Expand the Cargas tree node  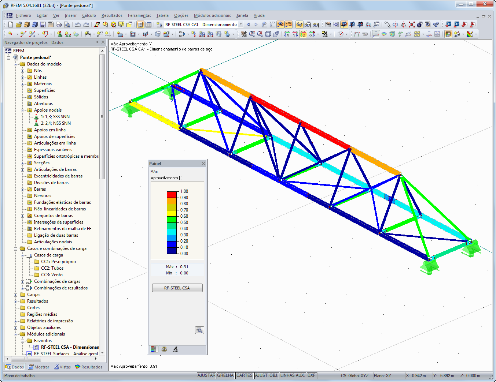click(x=15, y=295)
